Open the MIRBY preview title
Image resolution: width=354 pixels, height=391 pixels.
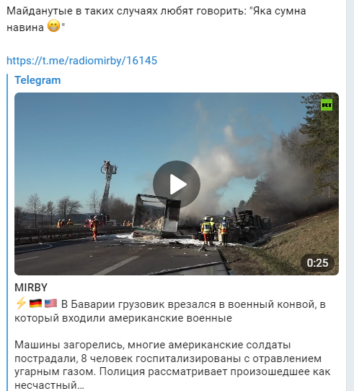(31, 288)
